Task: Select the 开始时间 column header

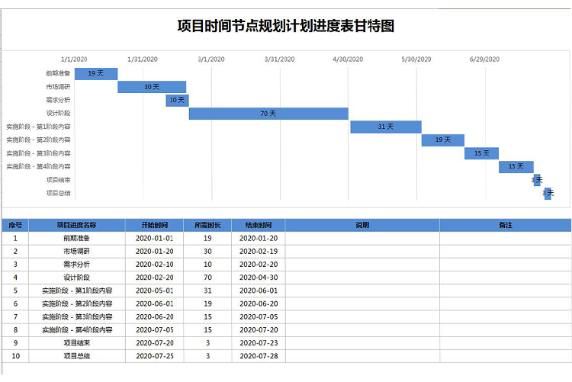Action: pos(155,225)
